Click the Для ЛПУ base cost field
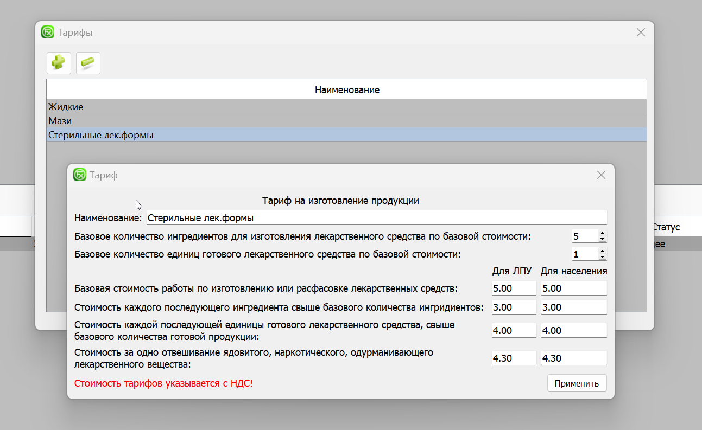Viewport: 702px width, 430px height. (514, 288)
